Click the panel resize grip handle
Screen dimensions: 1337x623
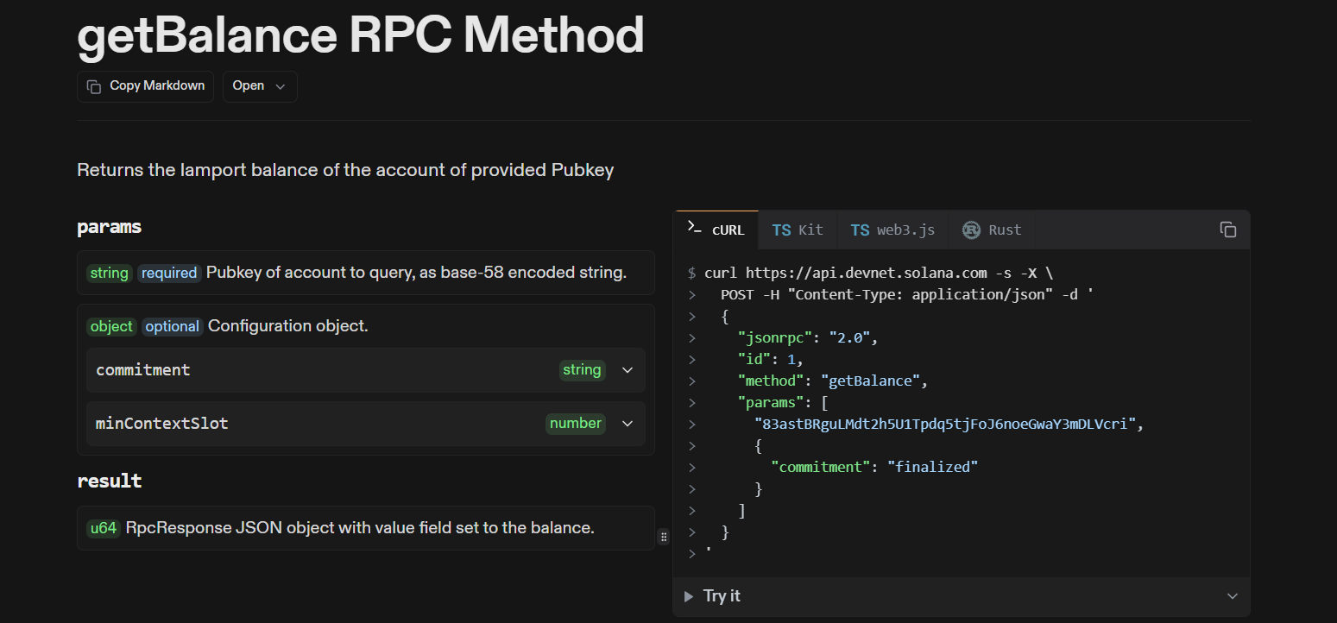click(x=664, y=537)
